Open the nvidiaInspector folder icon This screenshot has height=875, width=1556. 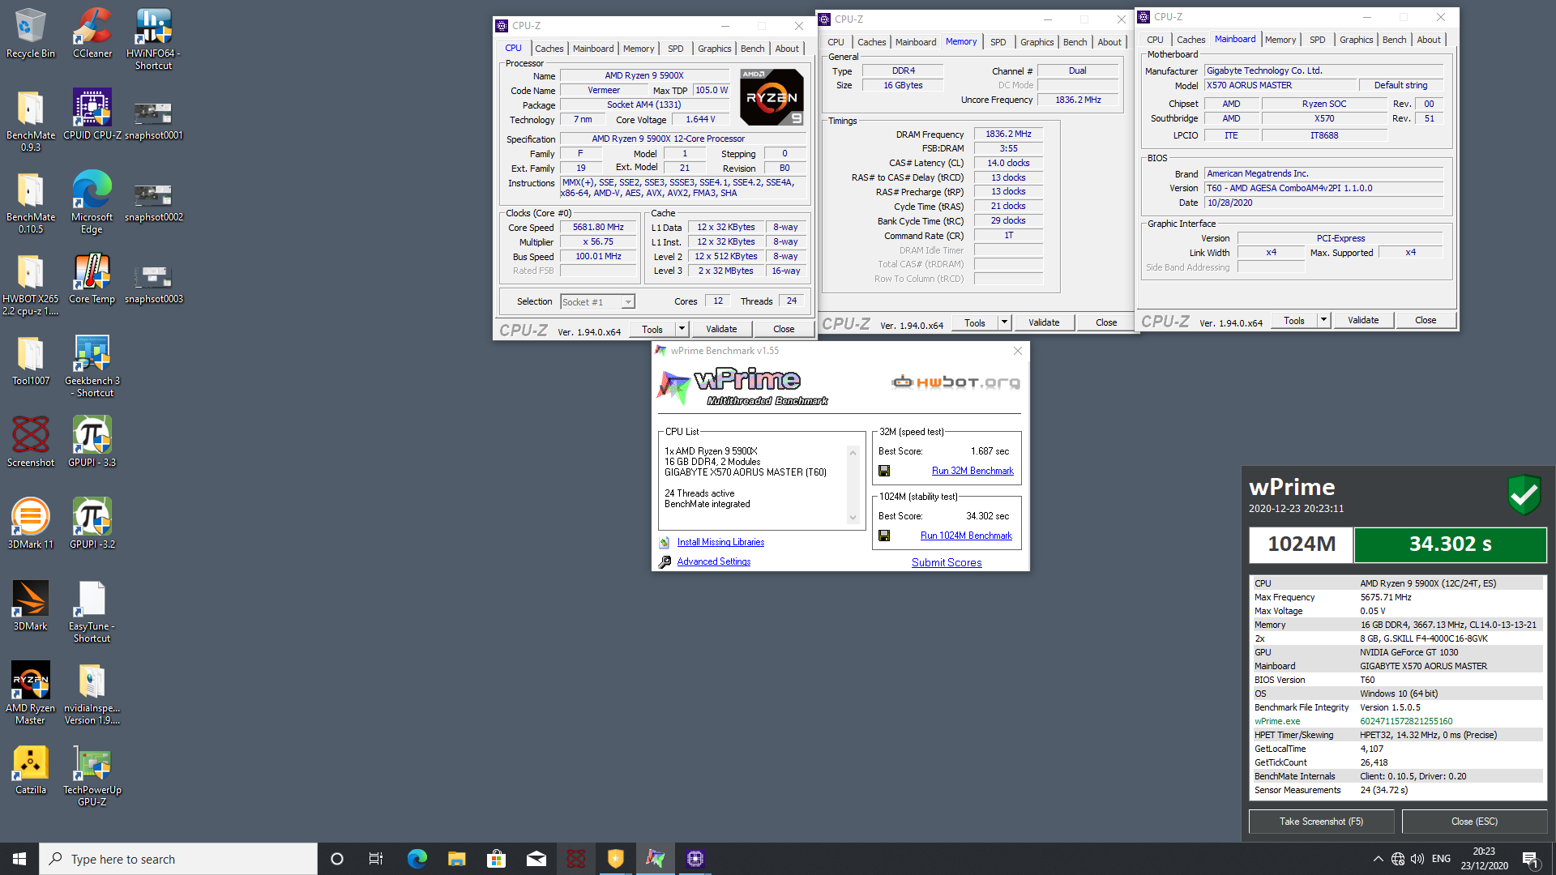click(x=92, y=693)
